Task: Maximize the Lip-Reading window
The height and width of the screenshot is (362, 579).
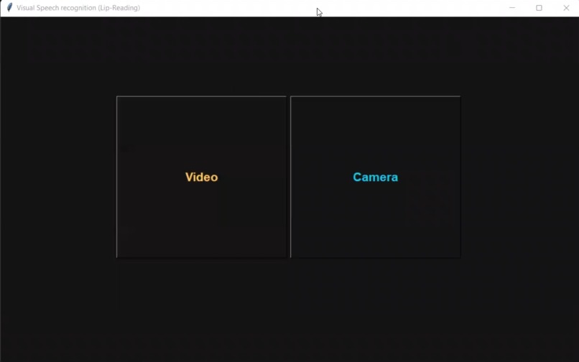Action: (539, 8)
